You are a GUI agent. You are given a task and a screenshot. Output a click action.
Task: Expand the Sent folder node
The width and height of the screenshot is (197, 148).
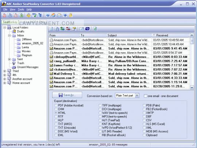9,59
